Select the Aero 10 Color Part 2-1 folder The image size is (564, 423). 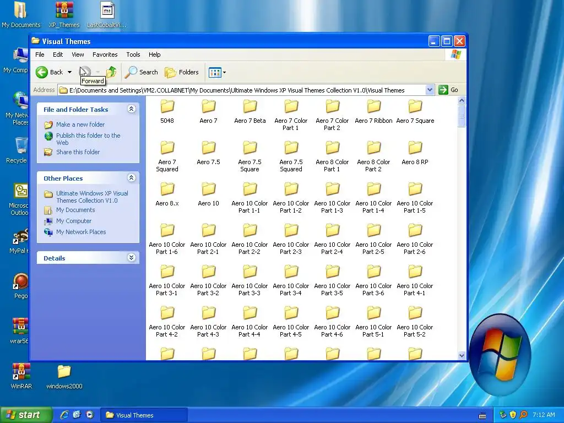(x=208, y=239)
